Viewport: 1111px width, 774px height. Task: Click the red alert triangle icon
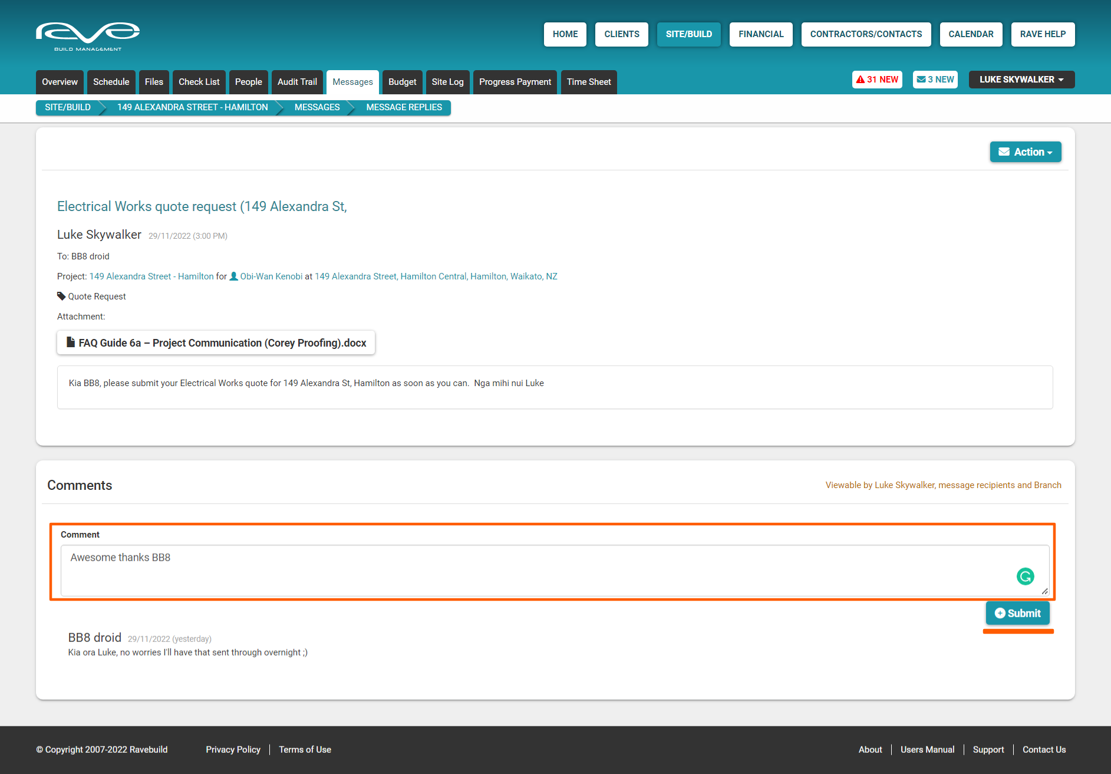point(861,80)
